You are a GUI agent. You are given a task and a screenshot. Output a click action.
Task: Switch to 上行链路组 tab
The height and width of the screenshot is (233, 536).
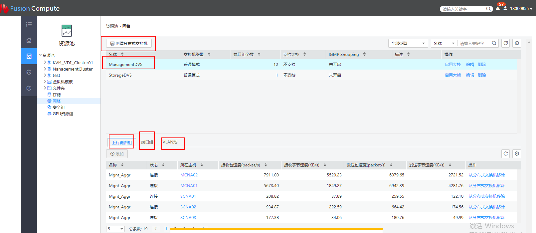(122, 142)
